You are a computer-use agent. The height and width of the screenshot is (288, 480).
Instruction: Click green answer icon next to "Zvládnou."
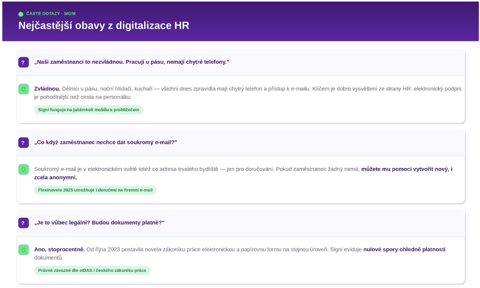(23, 89)
